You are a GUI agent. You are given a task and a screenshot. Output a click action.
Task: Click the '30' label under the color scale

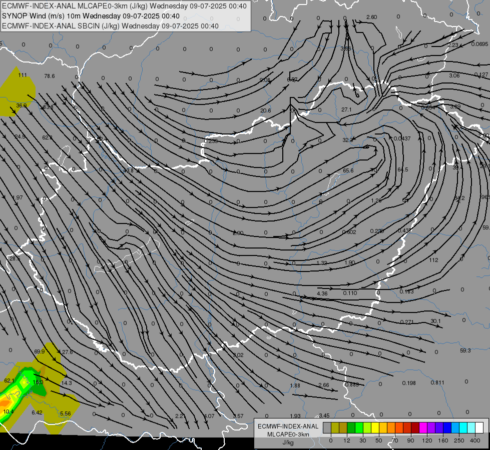[362, 440]
